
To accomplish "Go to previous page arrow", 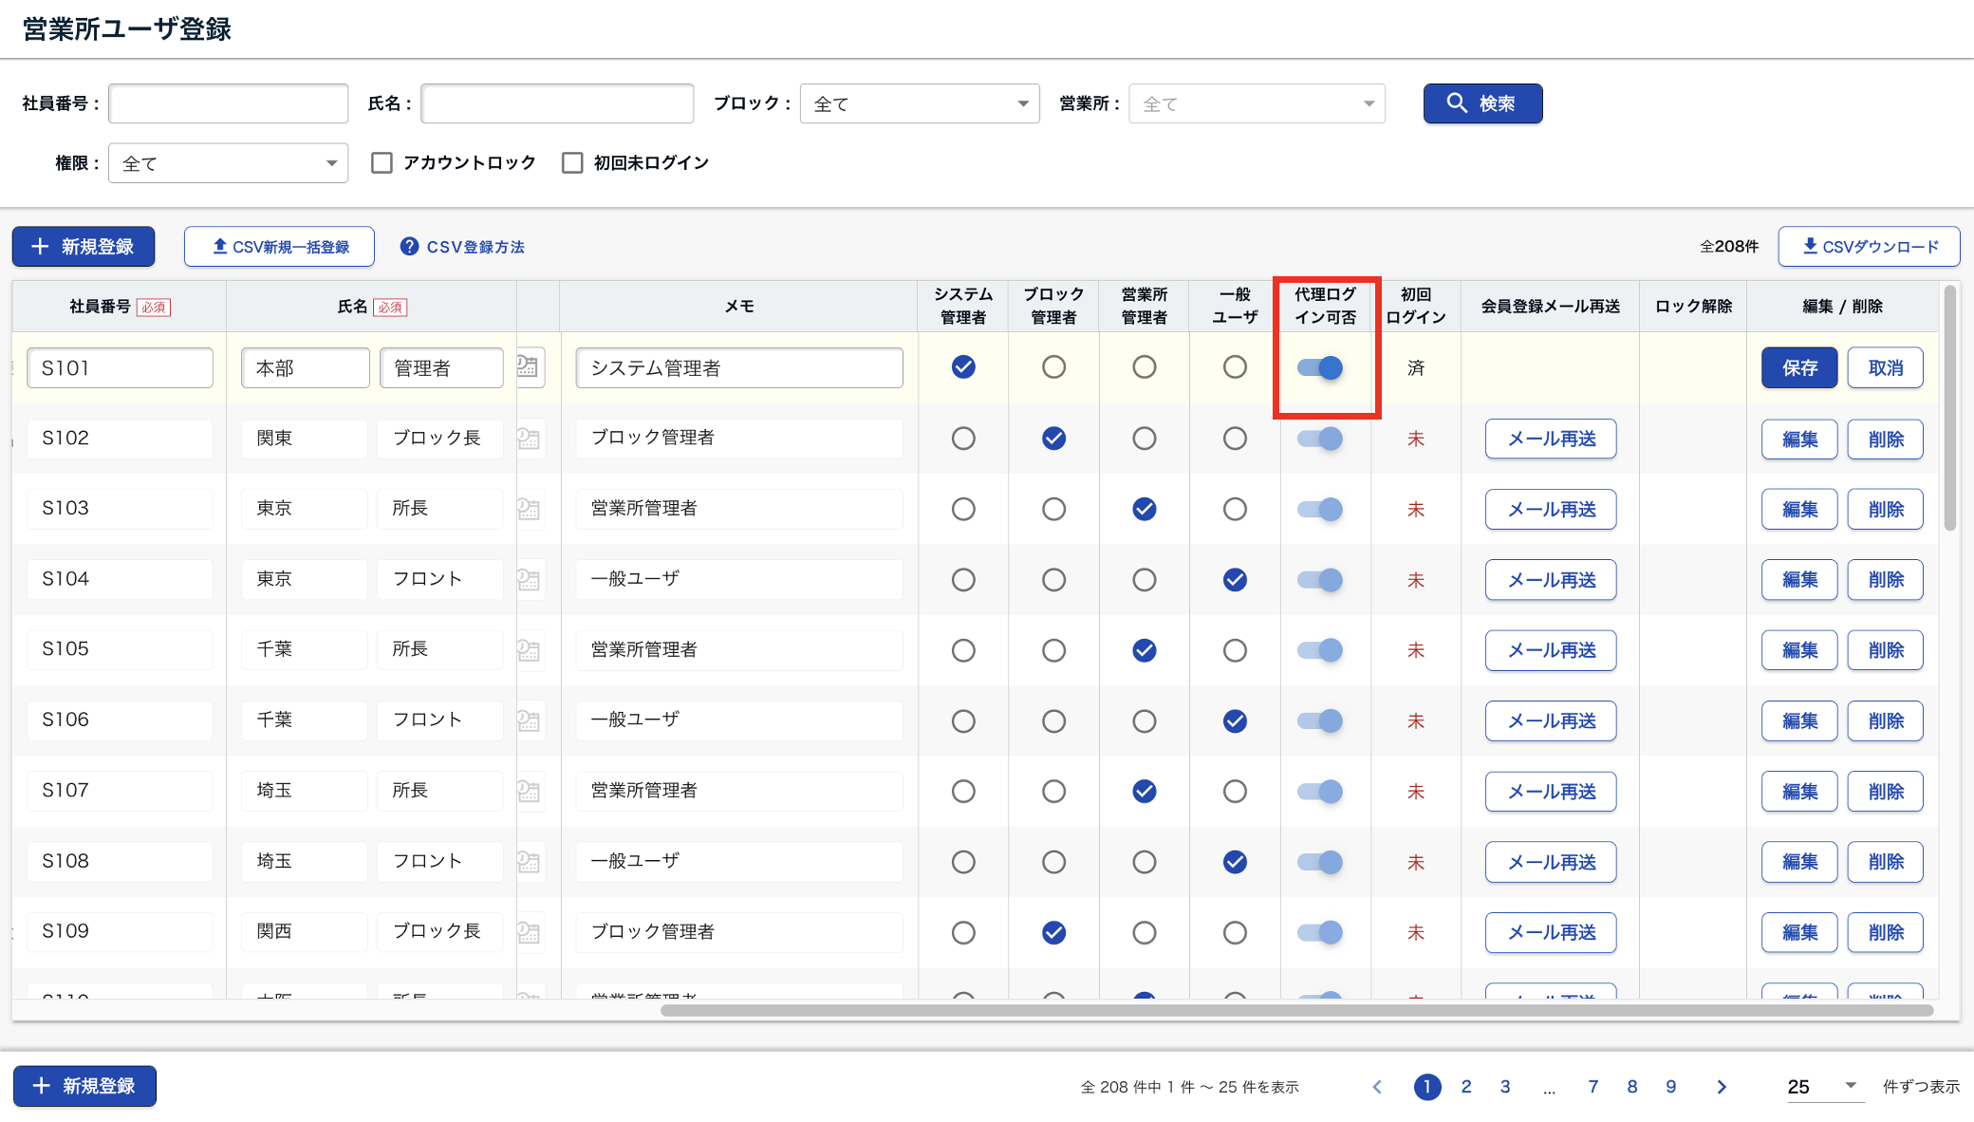I will click(1377, 1087).
